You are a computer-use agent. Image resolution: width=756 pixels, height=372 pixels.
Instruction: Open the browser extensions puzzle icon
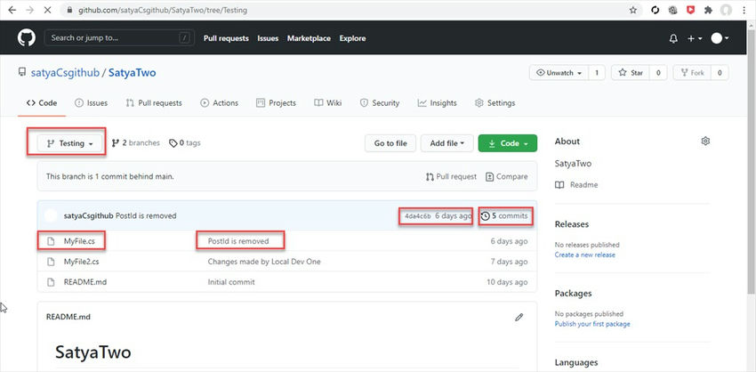click(x=708, y=10)
